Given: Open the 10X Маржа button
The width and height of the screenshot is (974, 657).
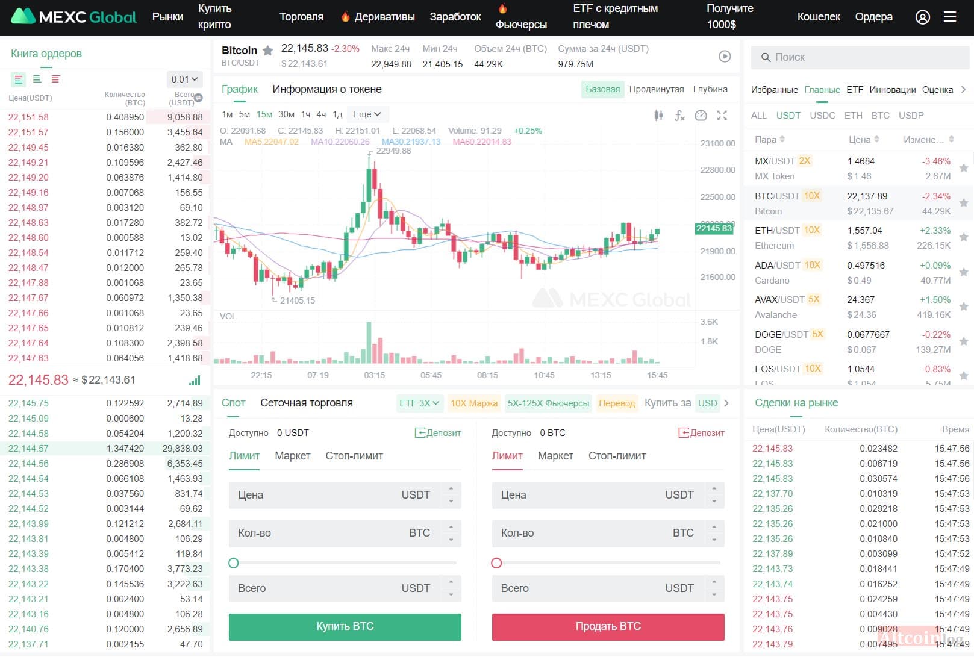Looking at the screenshot, I should [474, 403].
